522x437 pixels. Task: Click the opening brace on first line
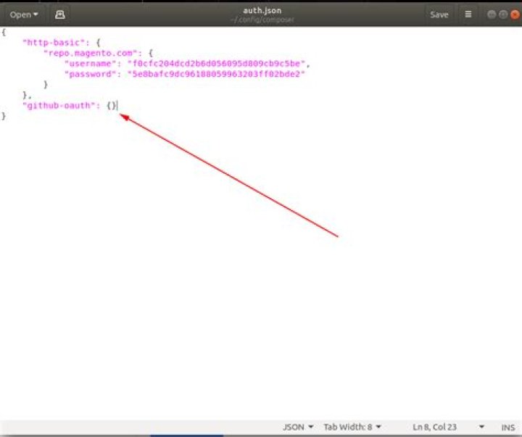[x=4, y=33]
